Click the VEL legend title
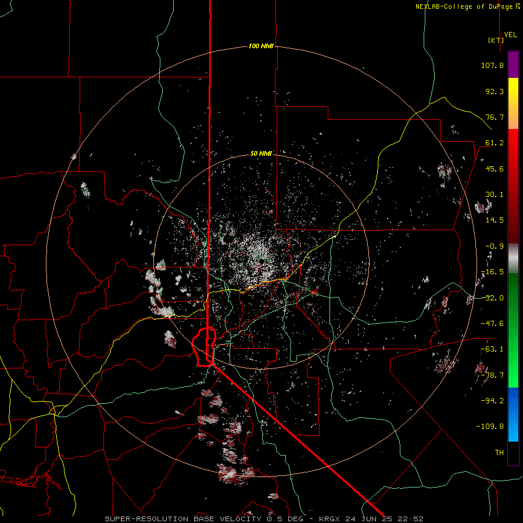The image size is (523, 523). 510,35
